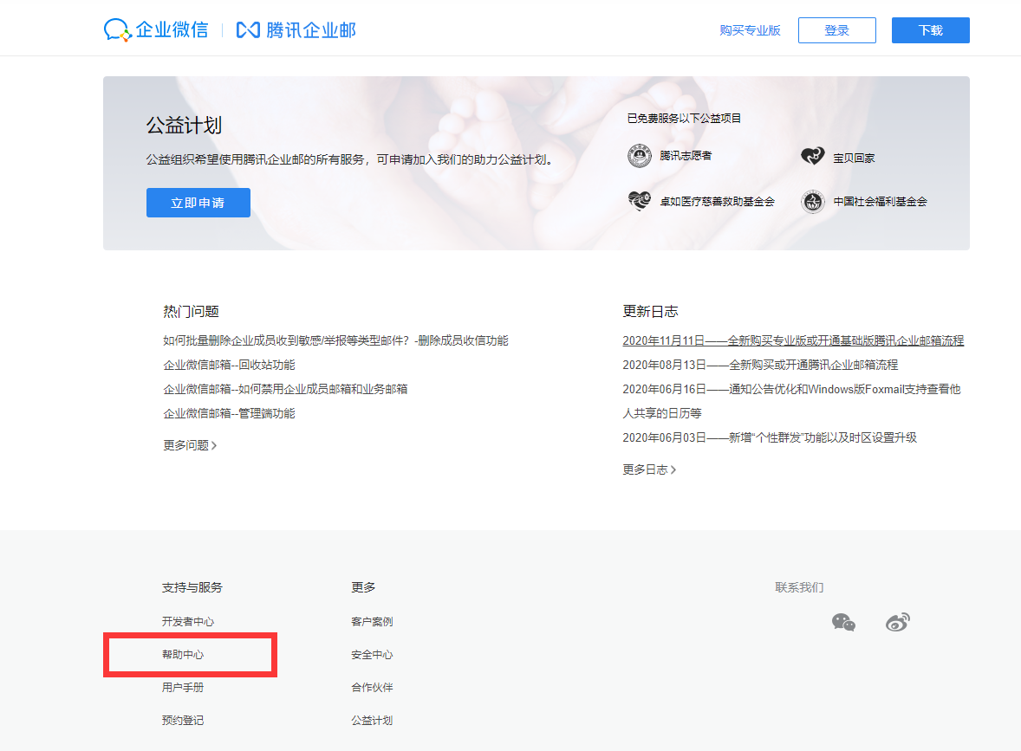Click the 已免费服务以下公益项目 label
Image resolution: width=1021 pixels, height=751 pixels.
684,119
